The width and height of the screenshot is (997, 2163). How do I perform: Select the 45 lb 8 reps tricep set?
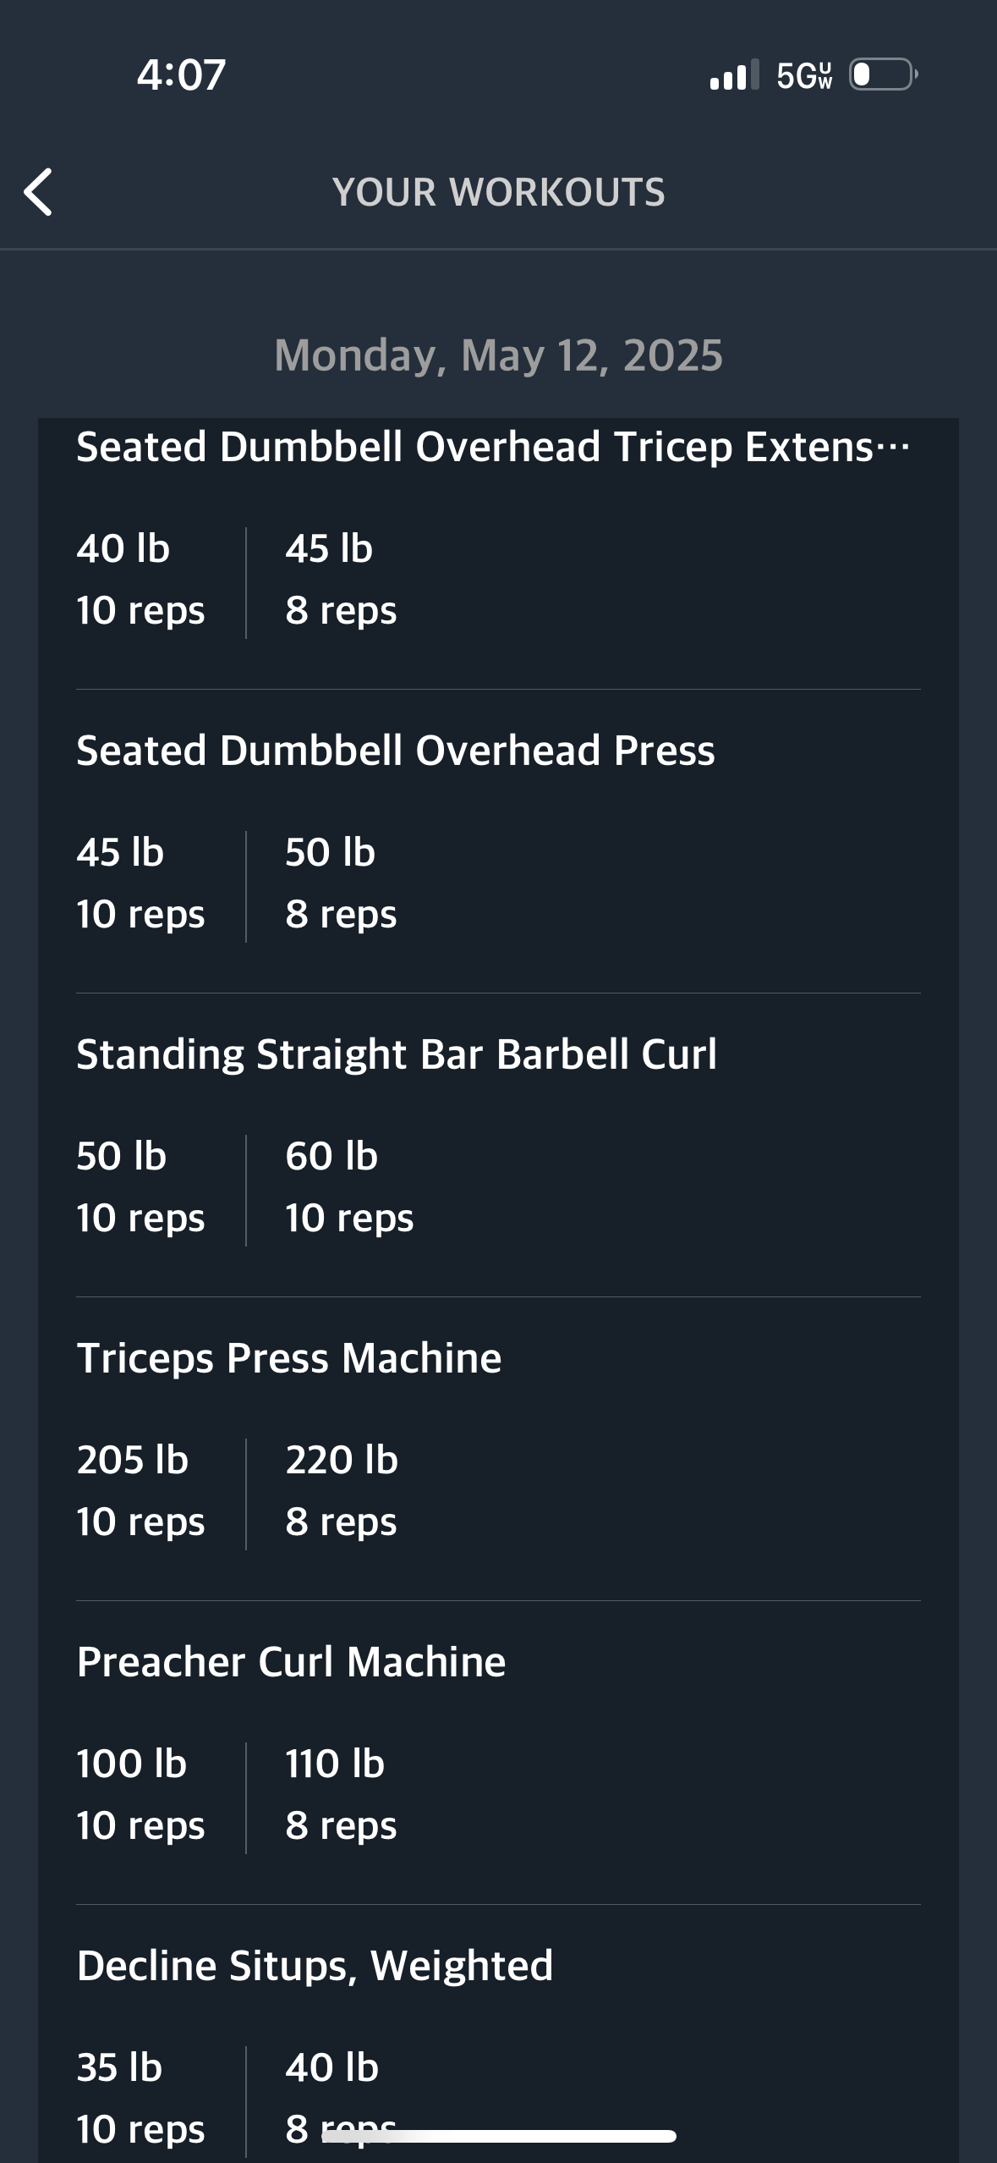pyautogui.click(x=341, y=580)
